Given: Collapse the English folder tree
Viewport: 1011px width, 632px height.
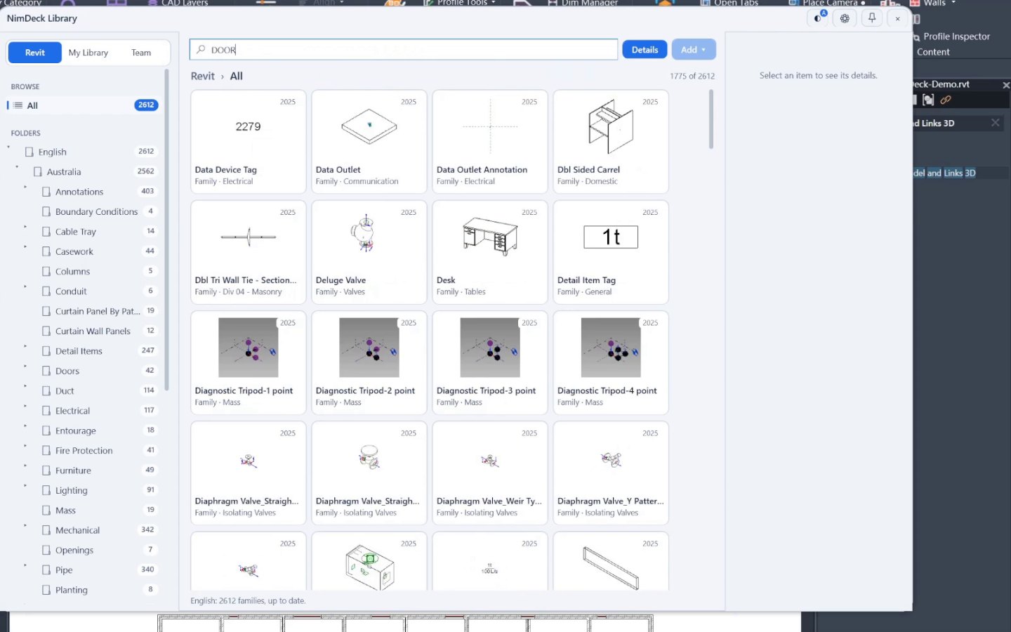Looking at the screenshot, I should pyautogui.click(x=8, y=147).
